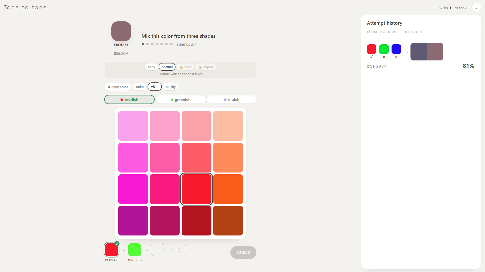Open the reddish shades tab
485x272 pixels.
point(129,100)
